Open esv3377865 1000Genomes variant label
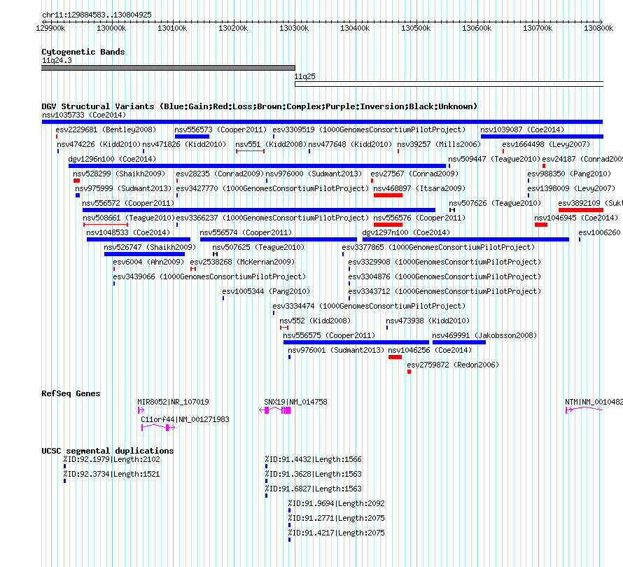The image size is (623, 567). click(439, 247)
